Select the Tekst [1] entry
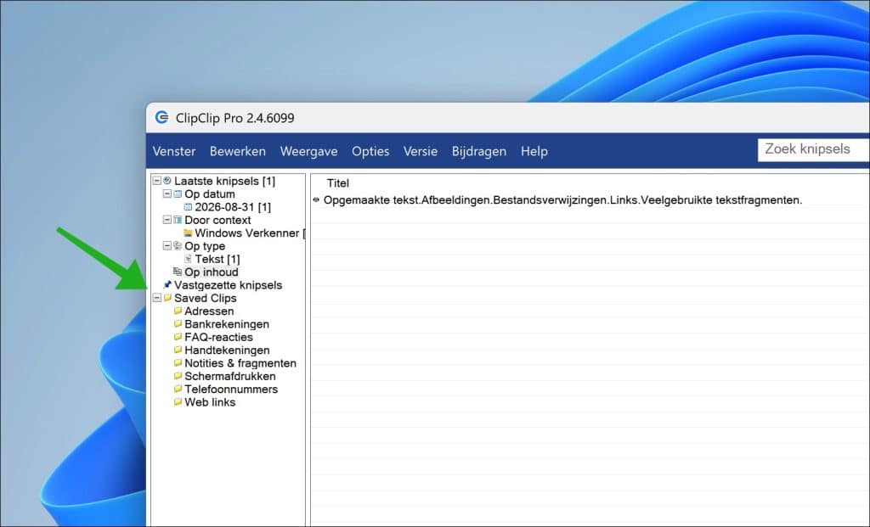 point(217,260)
